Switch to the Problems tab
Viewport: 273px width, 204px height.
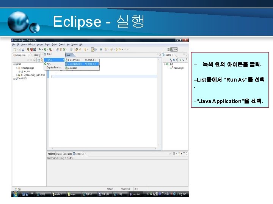[x=51, y=154]
